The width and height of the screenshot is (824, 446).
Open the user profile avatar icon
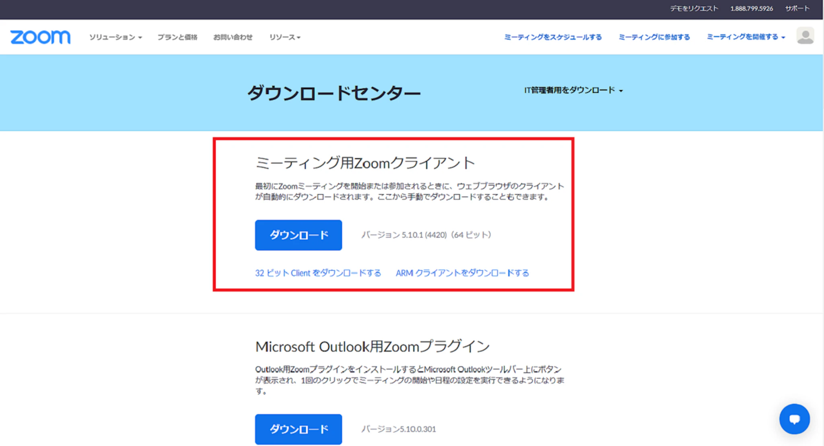[805, 36]
